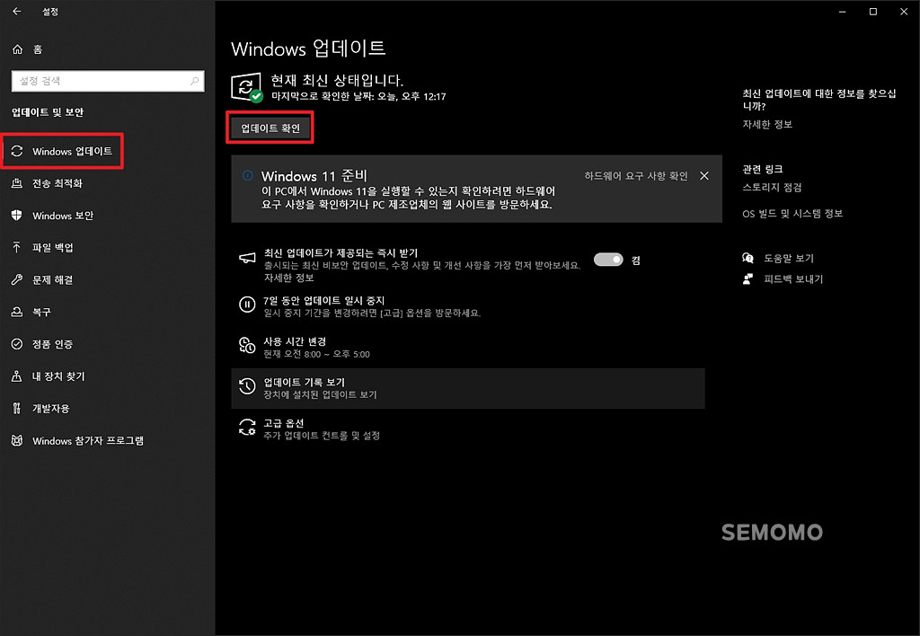Open the 홈 page
This screenshot has height=636, width=920.
point(38,49)
